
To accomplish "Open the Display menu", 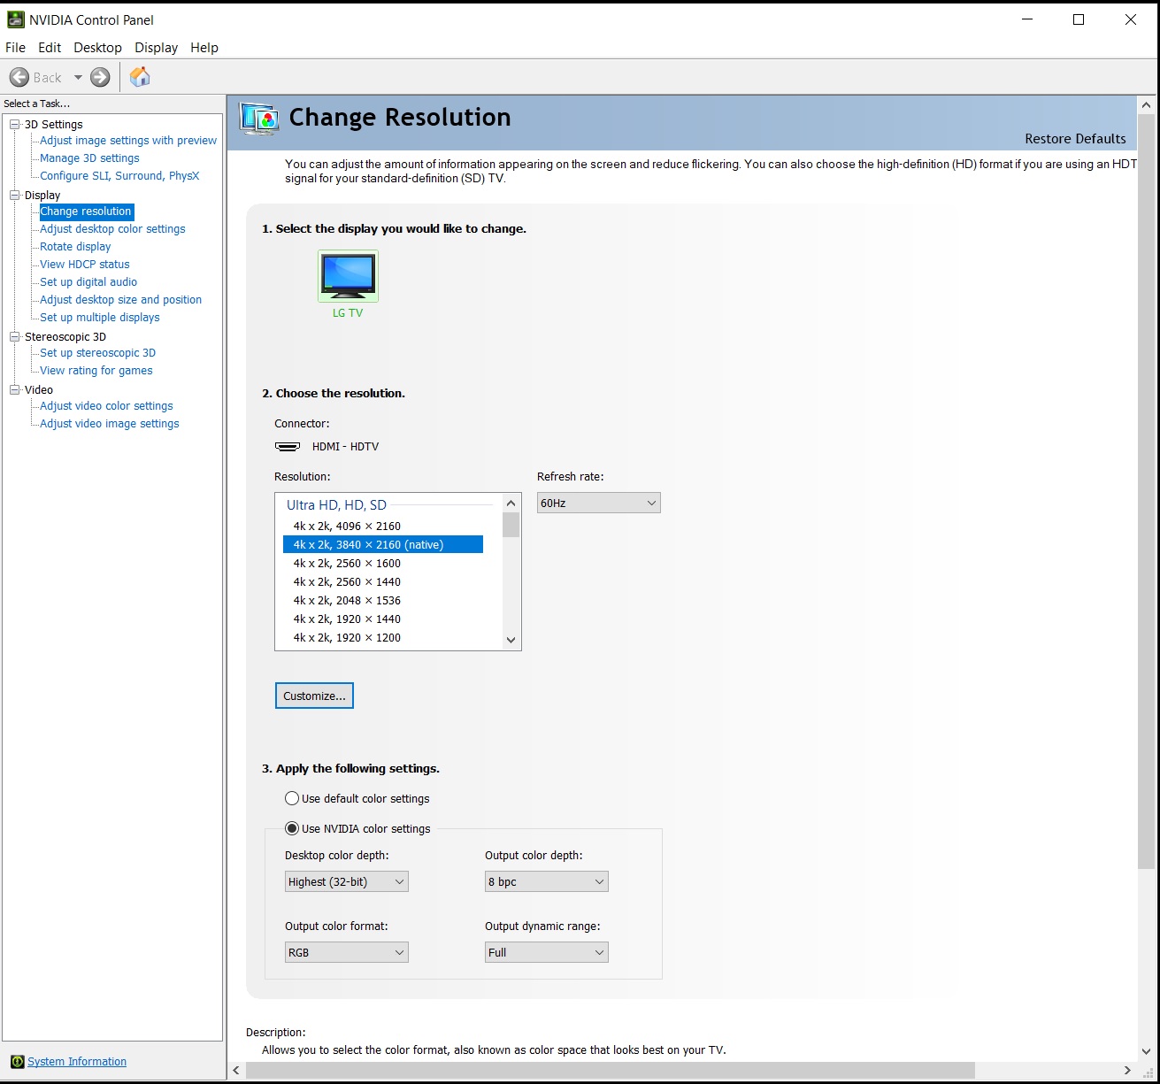I will click(x=156, y=48).
